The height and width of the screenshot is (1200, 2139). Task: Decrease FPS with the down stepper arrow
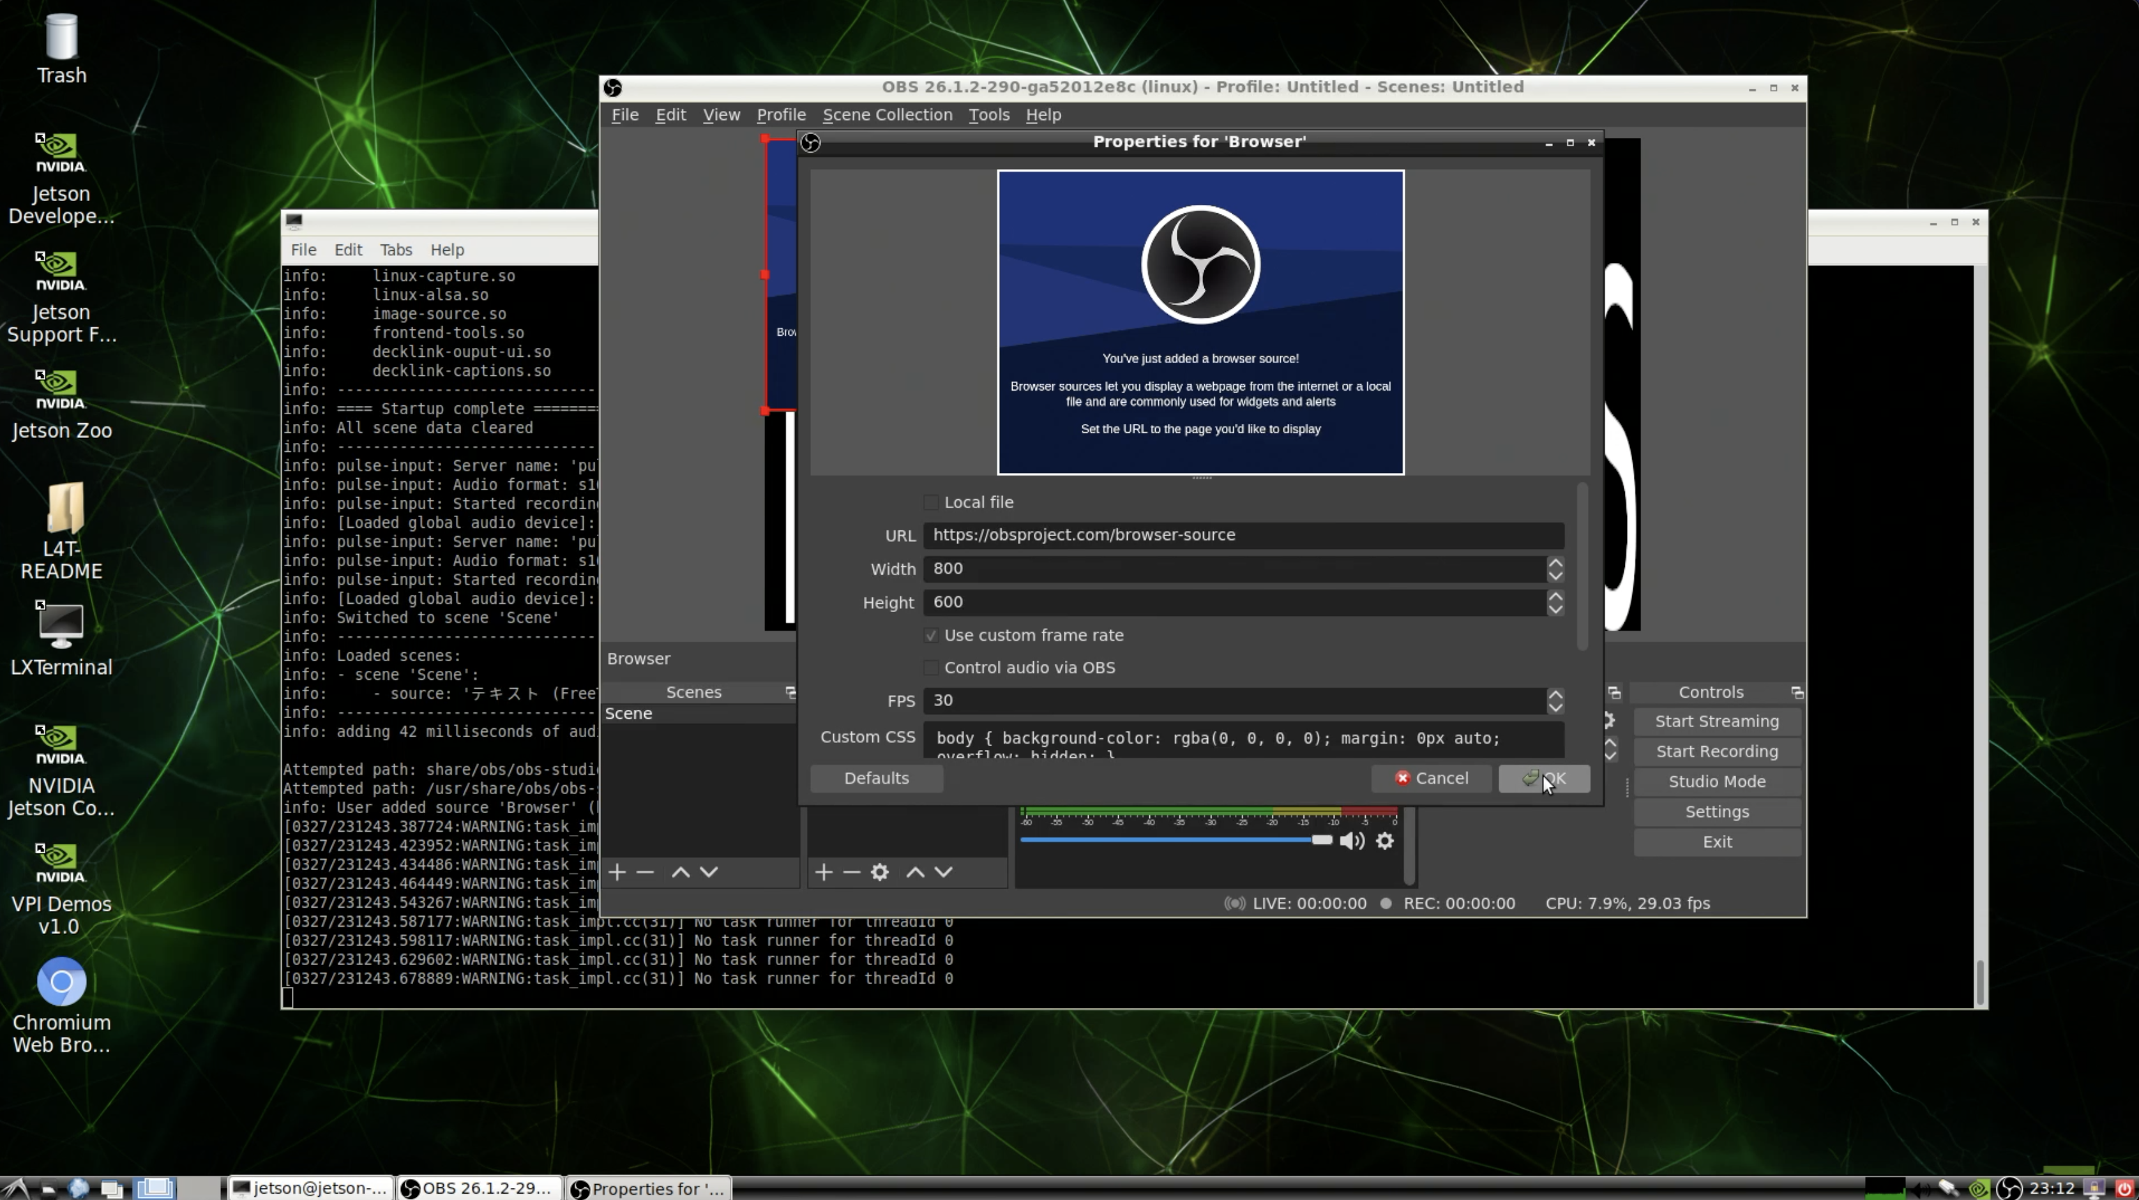point(1555,707)
